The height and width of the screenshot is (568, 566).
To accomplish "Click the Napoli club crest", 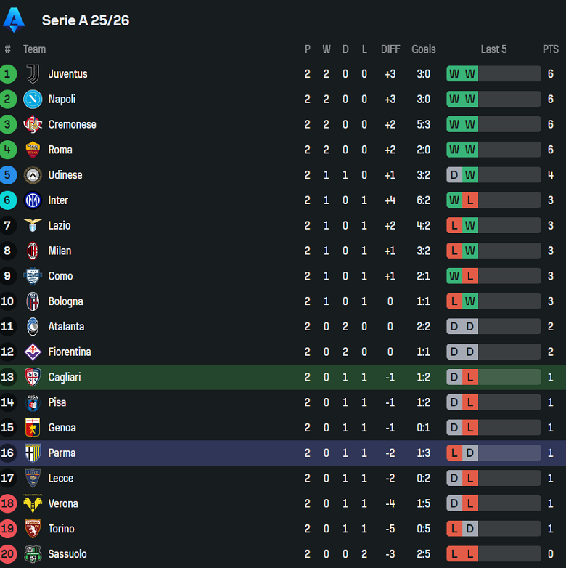I will coord(33,100).
